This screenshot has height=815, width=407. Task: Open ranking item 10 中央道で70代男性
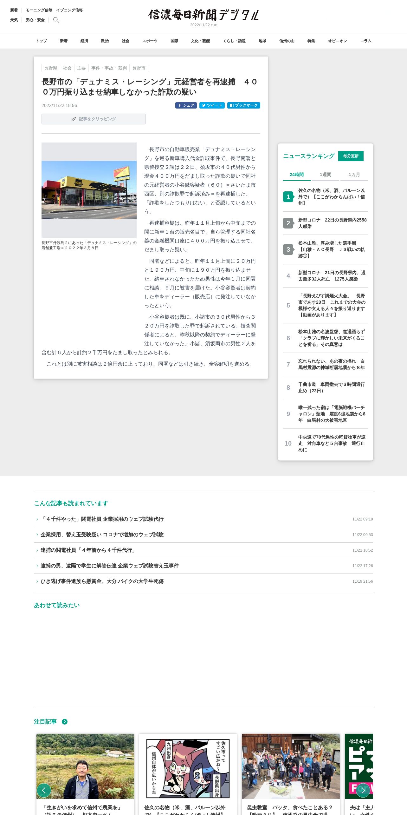pyautogui.click(x=326, y=443)
